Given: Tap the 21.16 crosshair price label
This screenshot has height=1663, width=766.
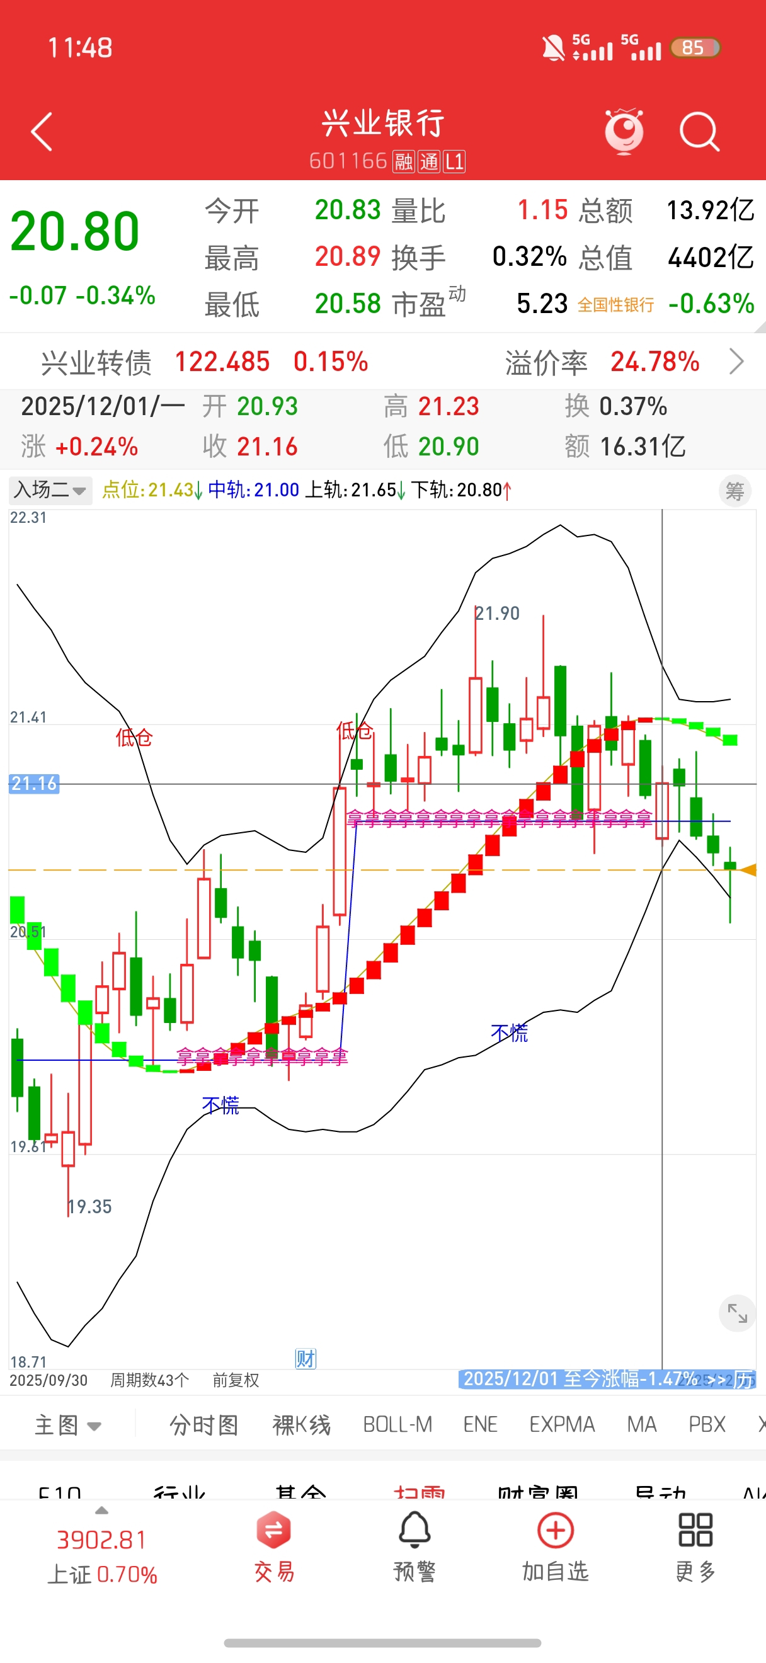Looking at the screenshot, I should (34, 784).
